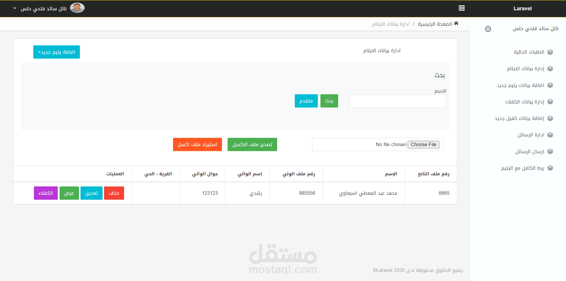Open ارسال الرسائل menu item

coord(529,152)
